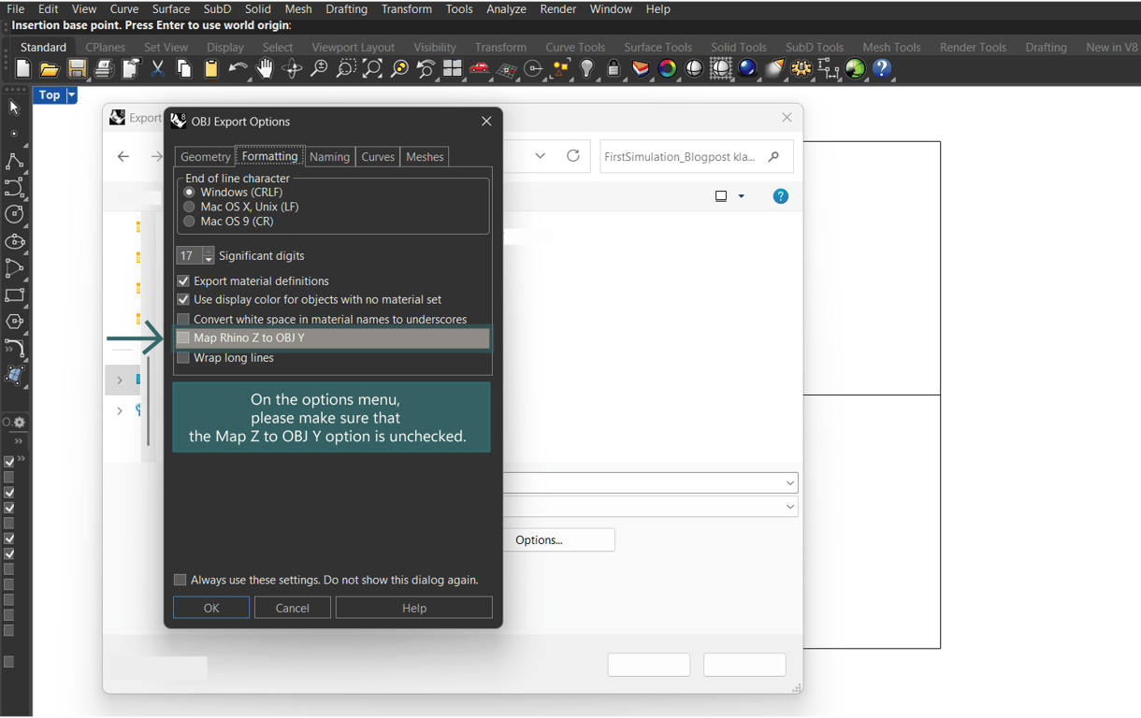Select Windows (CRLF) line ending

[x=189, y=192]
